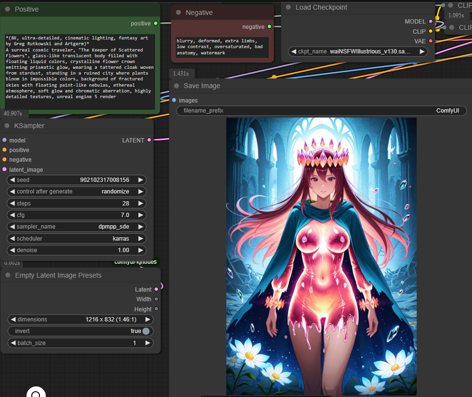Click the positive output connector dot
This screenshot has width=472, height=397.
click(156, 23)
